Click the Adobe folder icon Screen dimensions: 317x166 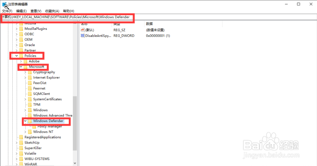coord(25,61)
